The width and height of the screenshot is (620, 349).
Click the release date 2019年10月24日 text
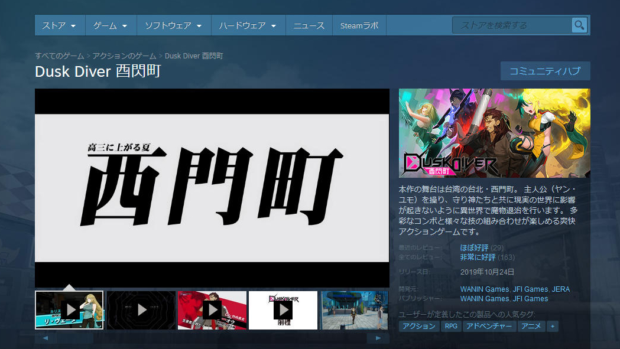point(487,272)
